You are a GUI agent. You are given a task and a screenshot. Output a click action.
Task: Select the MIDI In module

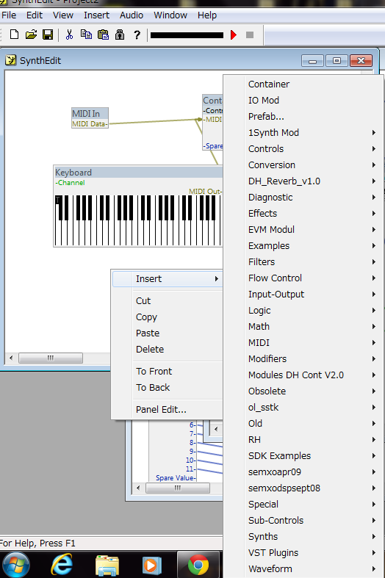[x=90, y=114]
